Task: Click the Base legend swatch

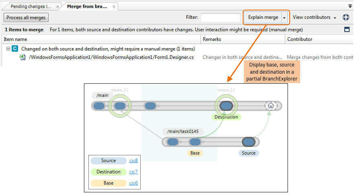Action: pyautogui.click(x=108, y=183)
